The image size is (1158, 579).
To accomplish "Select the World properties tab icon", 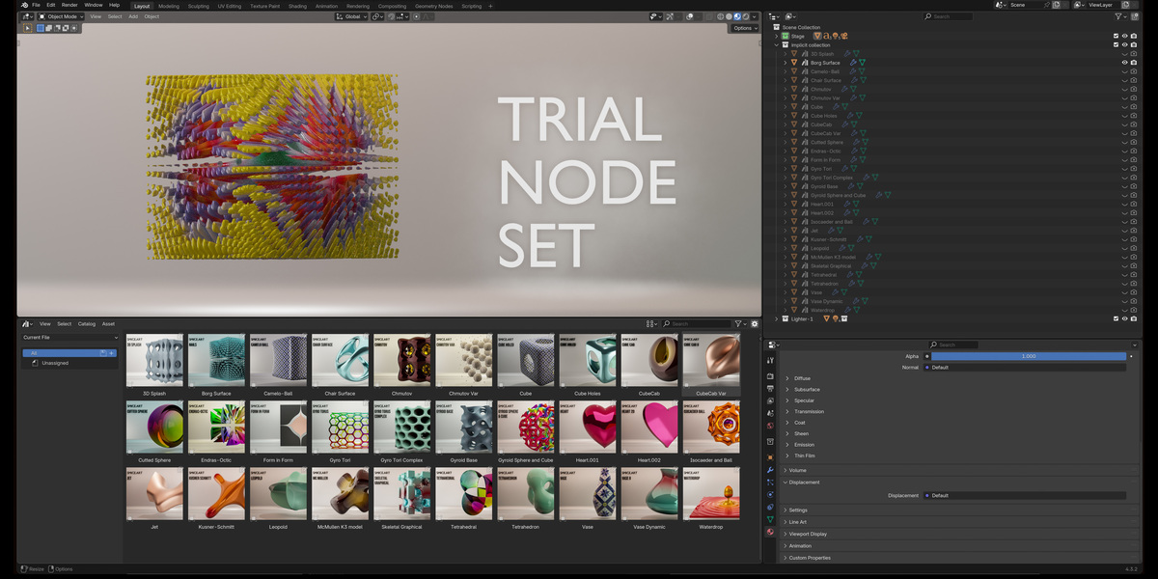I will tap(769, 426).
